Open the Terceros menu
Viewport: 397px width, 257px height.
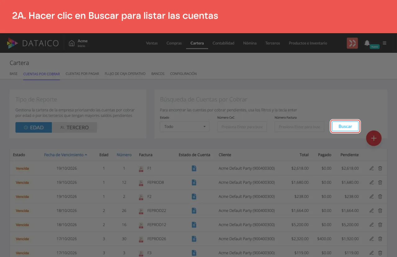tap(273, 43)
